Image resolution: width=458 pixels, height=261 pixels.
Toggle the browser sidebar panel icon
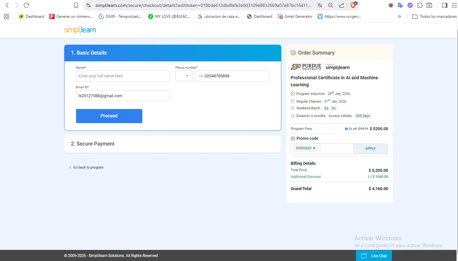pos(445,5)
